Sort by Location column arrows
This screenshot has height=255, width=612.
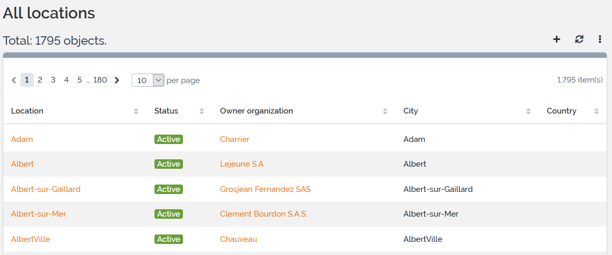136,111
